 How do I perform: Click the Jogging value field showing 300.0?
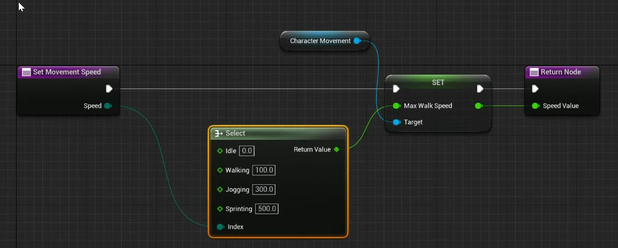coord(264,190)
